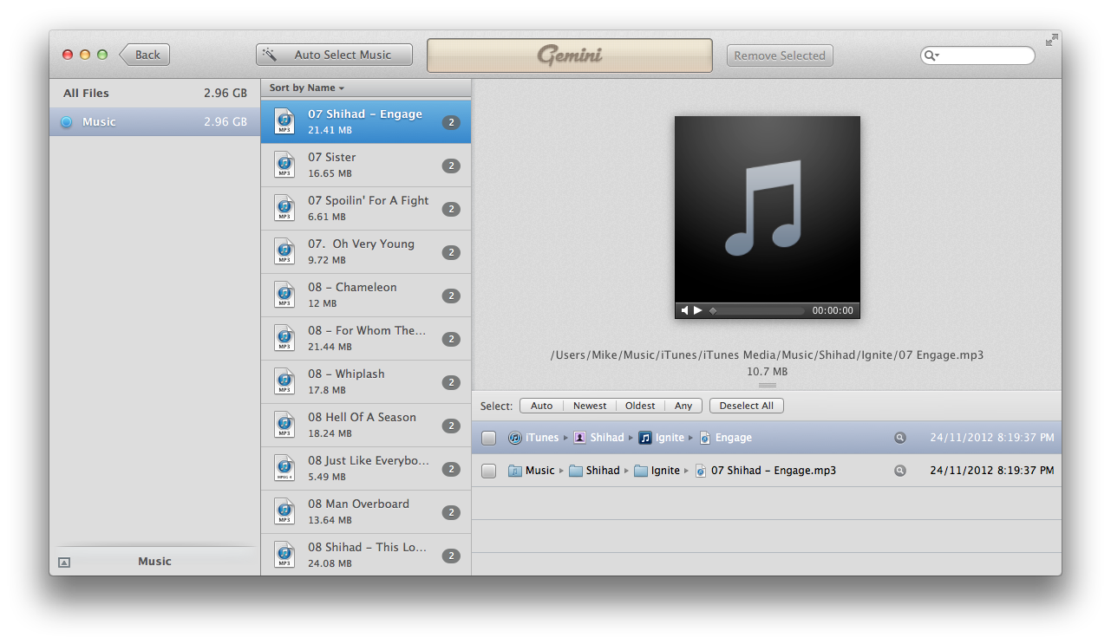The width and height of the screenshot is (1111, 644).
Task: Check the iTunes Engage duplicate checkbox
Action: [x=489, y=439]
